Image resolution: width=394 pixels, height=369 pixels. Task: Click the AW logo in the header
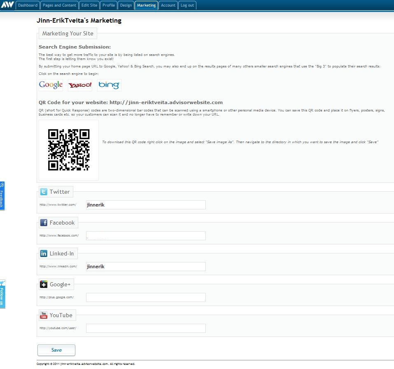point(7,5)
